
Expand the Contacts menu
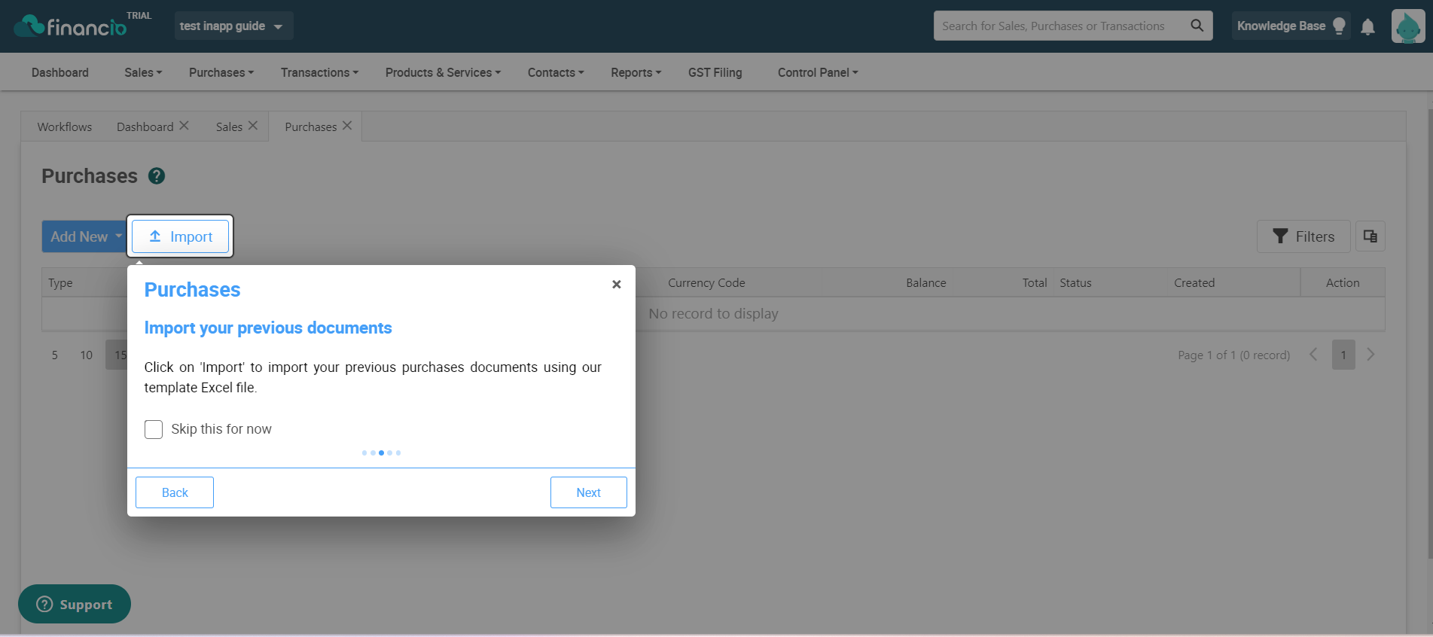pos(556,72)
